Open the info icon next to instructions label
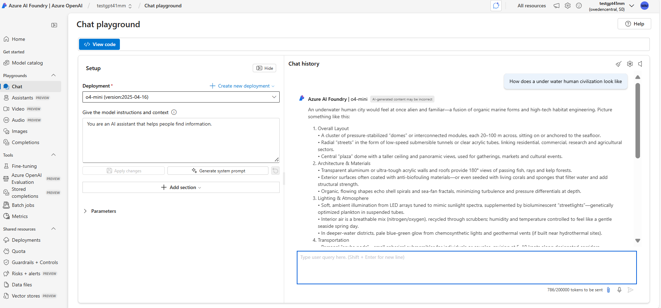 pos(174,112)
